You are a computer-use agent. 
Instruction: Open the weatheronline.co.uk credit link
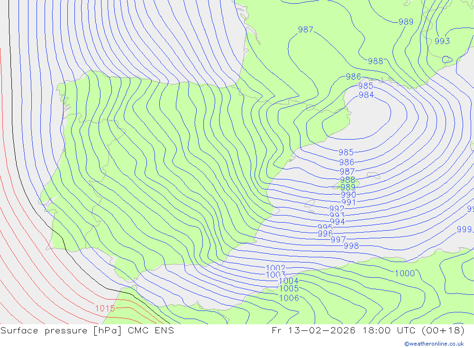pos(434,344)
